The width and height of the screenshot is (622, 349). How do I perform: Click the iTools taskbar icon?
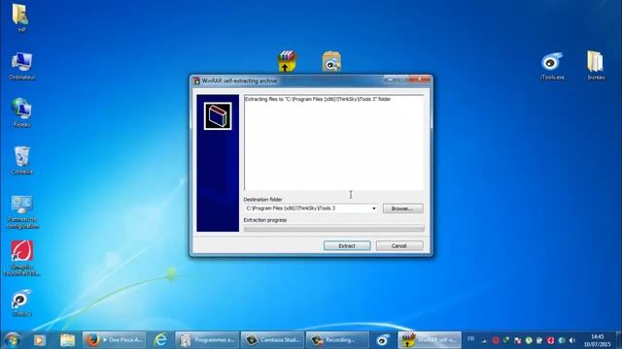[383, 340]
